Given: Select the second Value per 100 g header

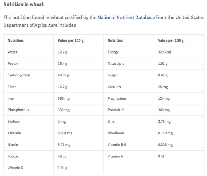Looking at the screenshot, I should coord(171,40).
